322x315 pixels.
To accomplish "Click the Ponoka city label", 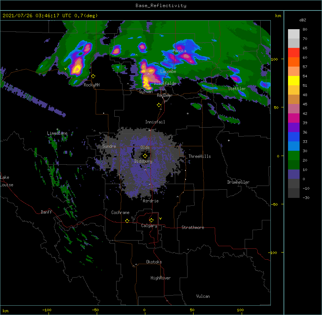I will pos(179,51).
